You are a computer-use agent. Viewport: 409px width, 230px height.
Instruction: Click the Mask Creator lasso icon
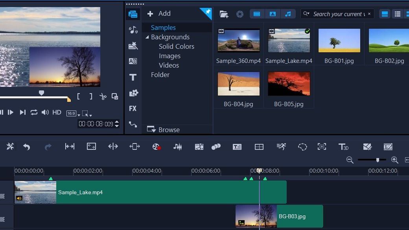(302, 147)
